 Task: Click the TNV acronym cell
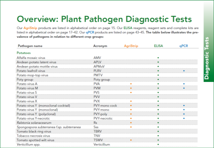pos(97,136)
